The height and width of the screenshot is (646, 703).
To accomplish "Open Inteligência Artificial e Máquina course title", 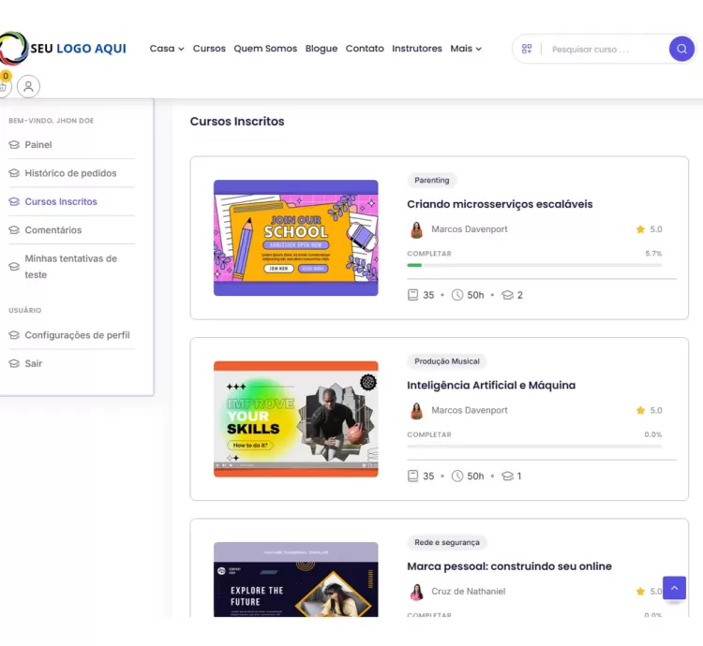I will click(x=491, y=385).
